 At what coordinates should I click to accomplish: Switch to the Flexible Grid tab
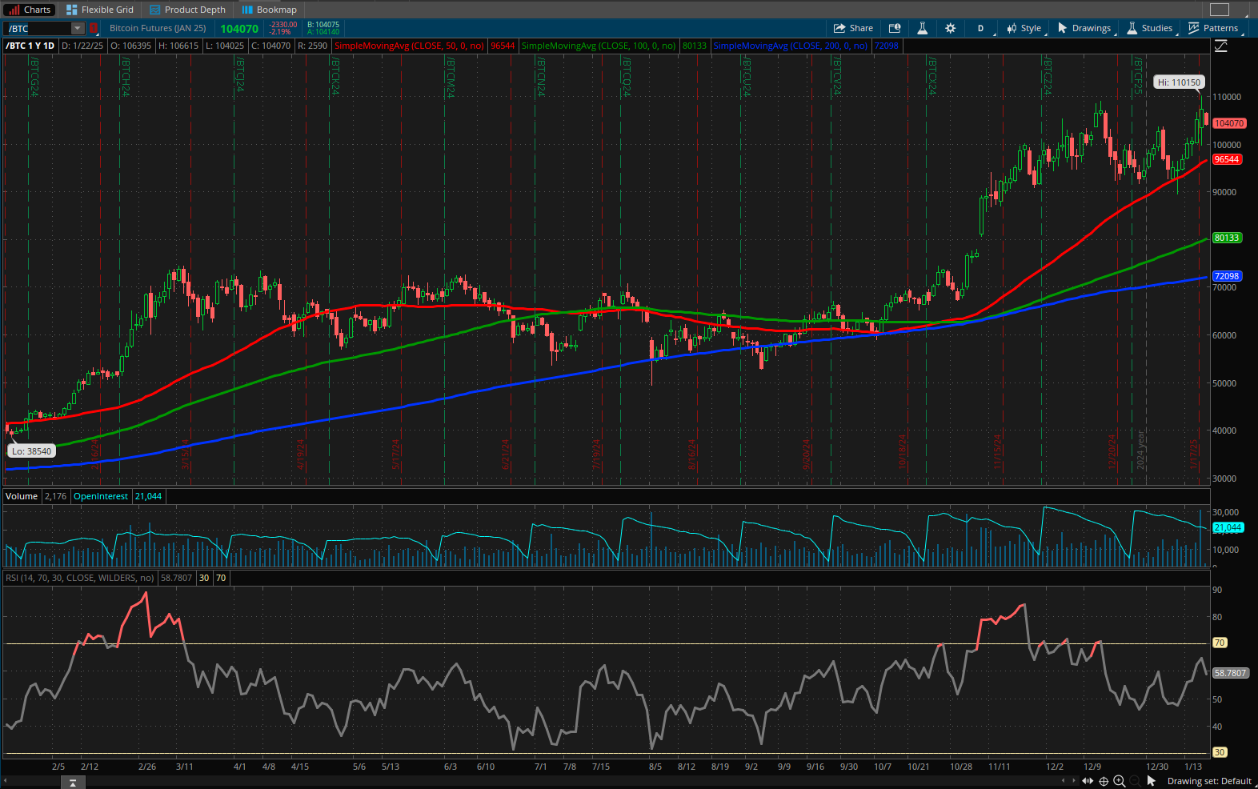100,10
